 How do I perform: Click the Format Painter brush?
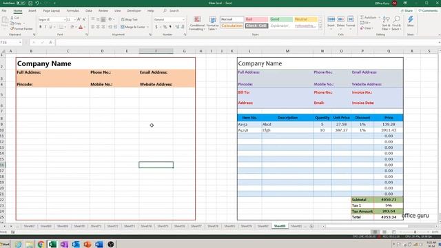coord(12,29)
